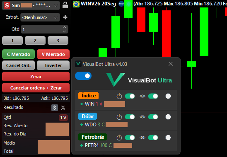Toggle the Dólar visibility switch
Image resolution: width=227 pixels, height=157 pixels.
[153, 117]
